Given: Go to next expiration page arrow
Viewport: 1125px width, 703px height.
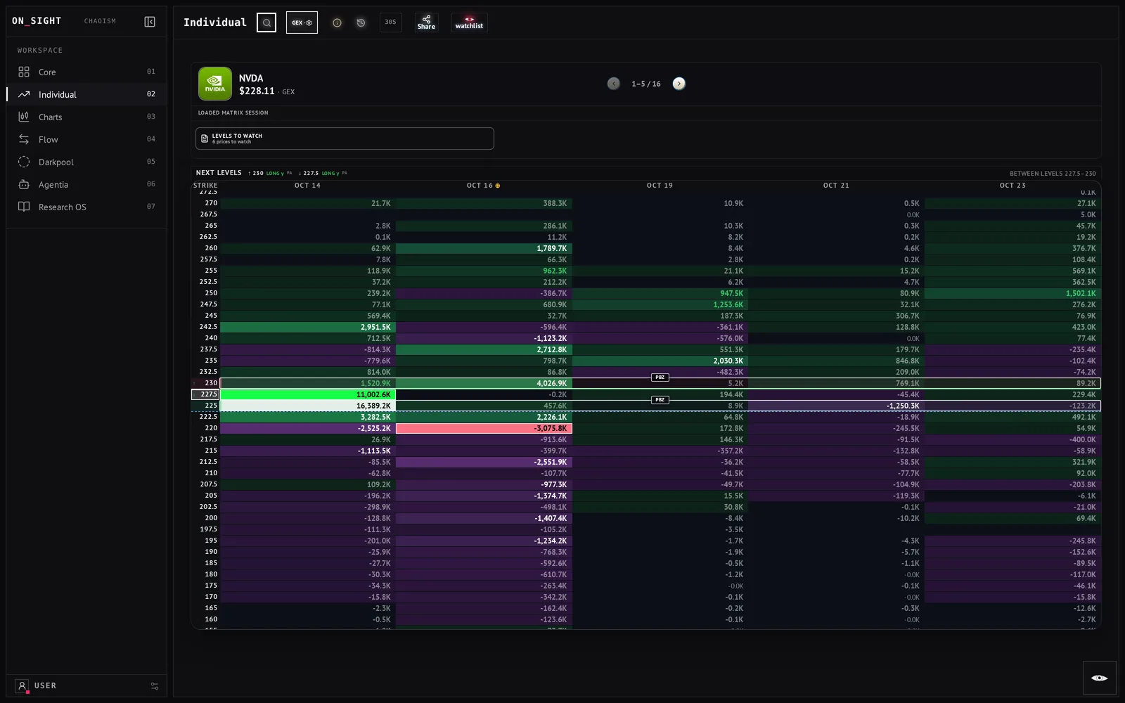Looking at the screenshot, I should [679, 84].
